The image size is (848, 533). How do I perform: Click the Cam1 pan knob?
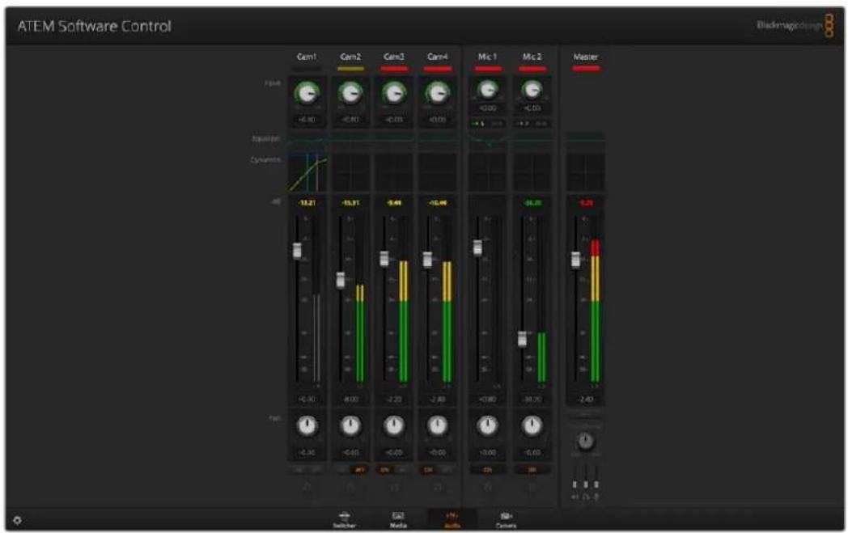(x=307, y=426)
